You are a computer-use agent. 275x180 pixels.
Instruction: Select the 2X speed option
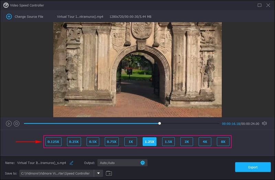(x=187, y=141)
